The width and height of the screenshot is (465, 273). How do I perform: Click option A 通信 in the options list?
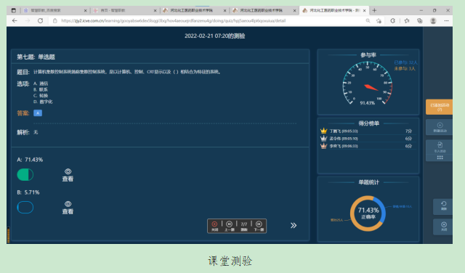(x=41, y=83)
